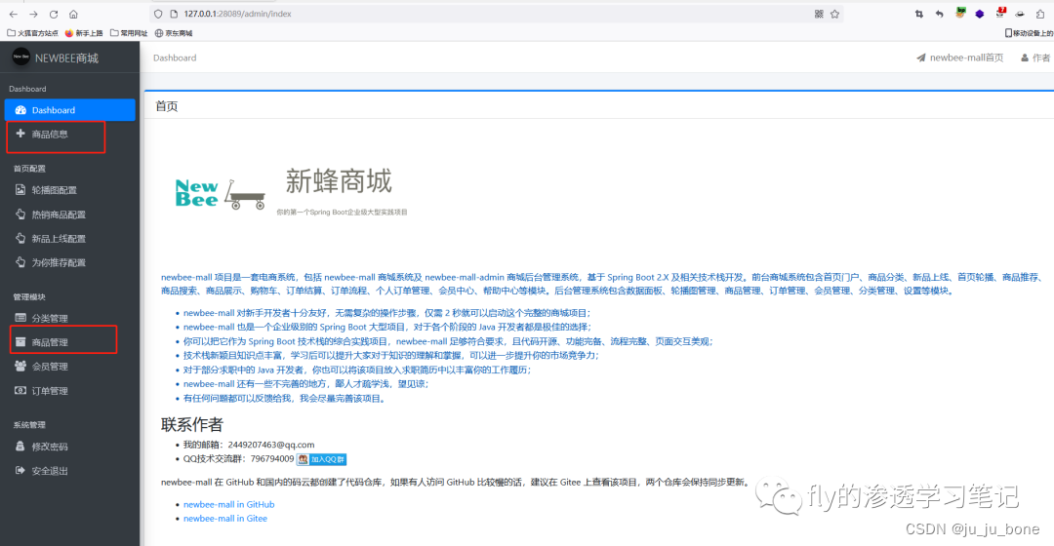Open the bp extension icon
The height and width of the screenshot is (546, 1054).
[960, 12]
